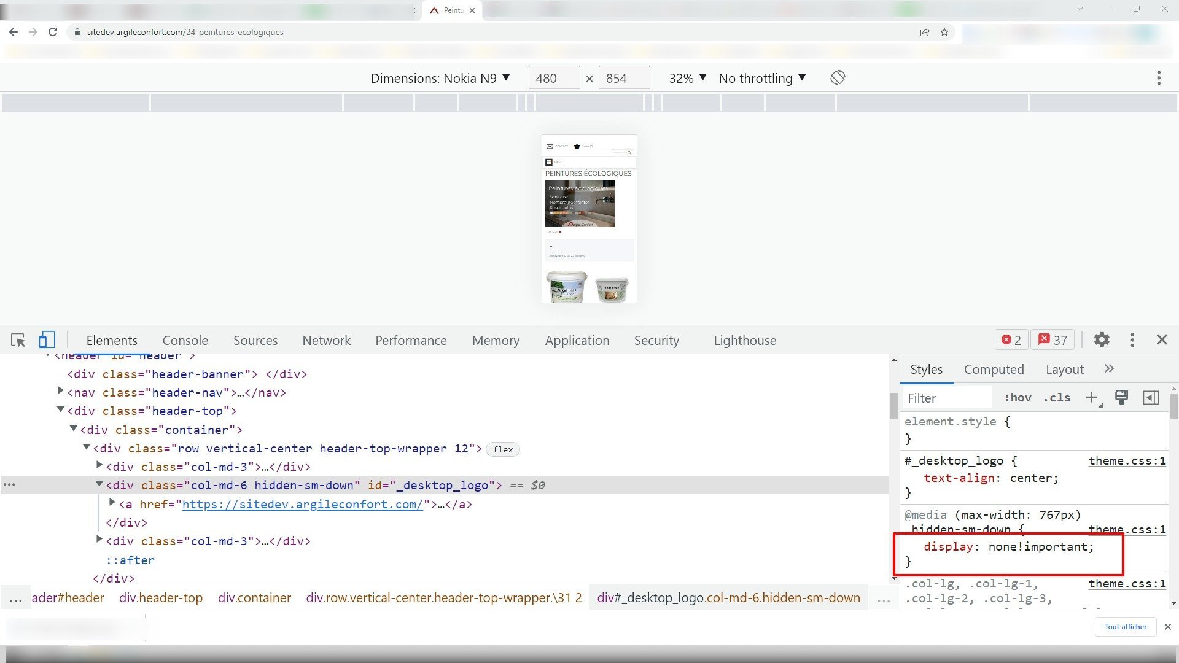Reload the page in browser

coord(53,32)
